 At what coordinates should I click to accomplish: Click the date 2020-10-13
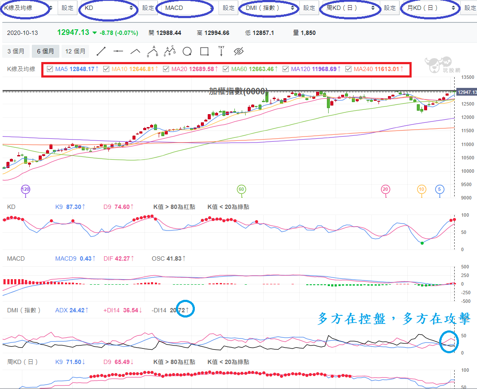[x=22, y=33]
